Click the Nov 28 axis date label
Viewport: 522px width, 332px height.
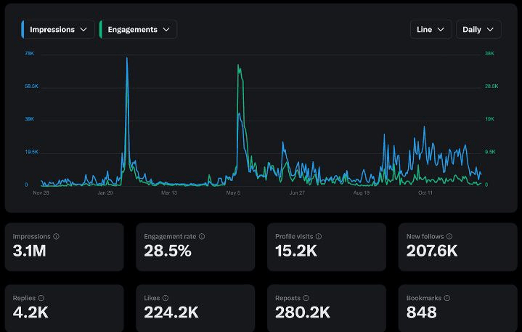[41, 193]
